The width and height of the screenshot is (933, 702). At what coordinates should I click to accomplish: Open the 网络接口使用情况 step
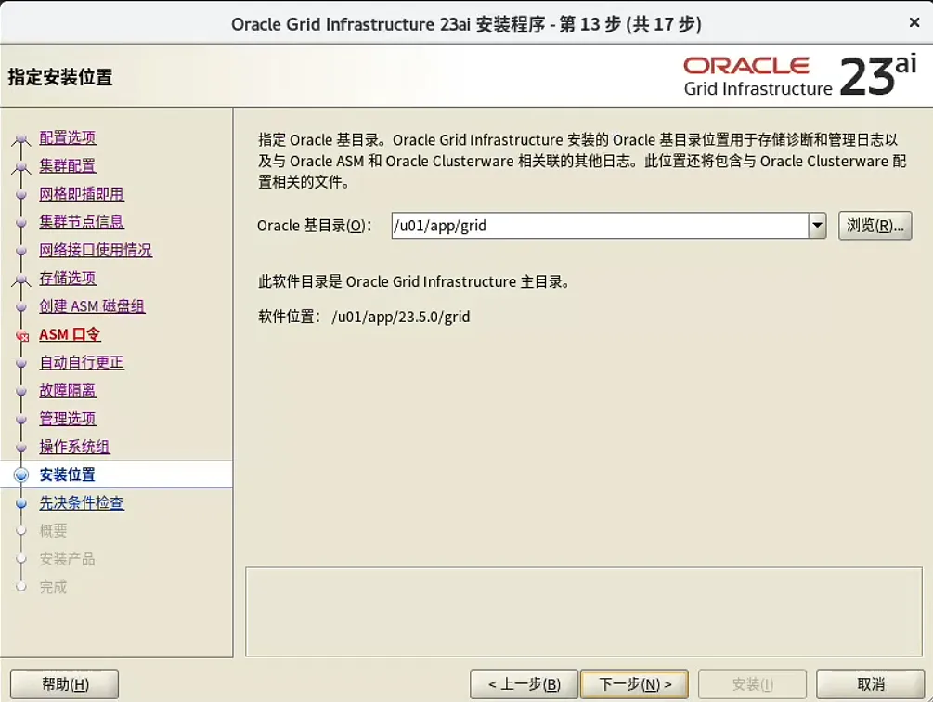(x=96, y=249)
